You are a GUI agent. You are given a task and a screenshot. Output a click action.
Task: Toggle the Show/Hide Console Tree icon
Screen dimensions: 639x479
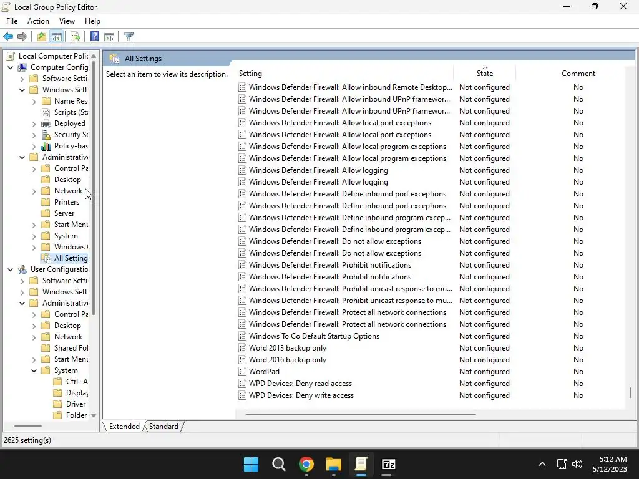57,37
